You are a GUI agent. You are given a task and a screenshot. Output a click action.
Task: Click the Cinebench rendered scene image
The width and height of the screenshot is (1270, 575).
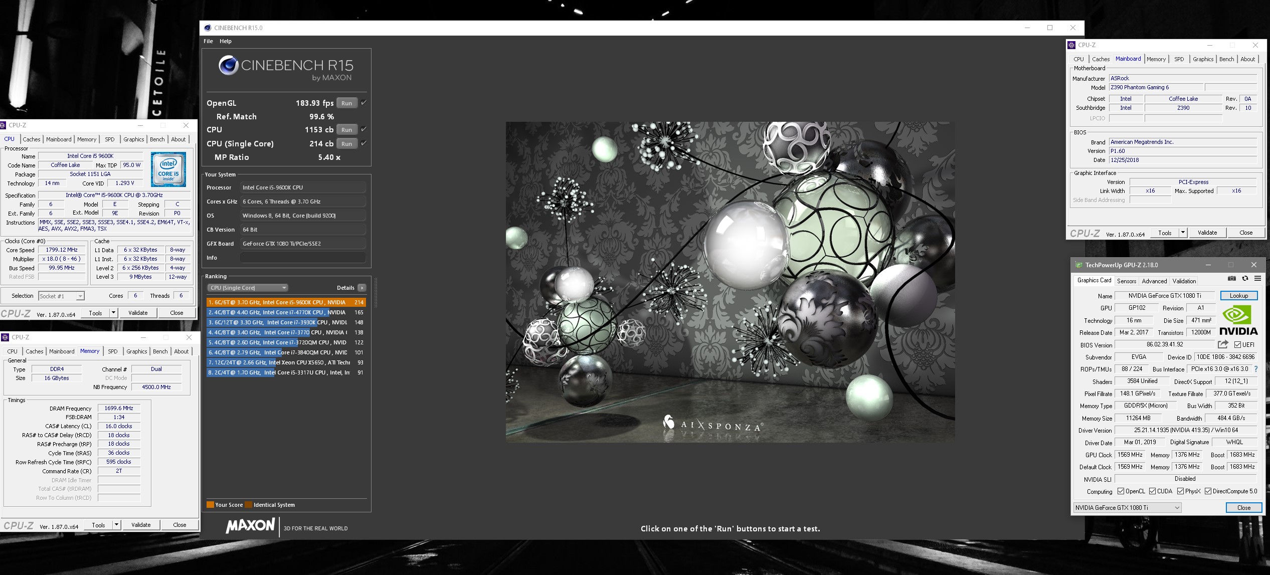(x=730, y=282)
